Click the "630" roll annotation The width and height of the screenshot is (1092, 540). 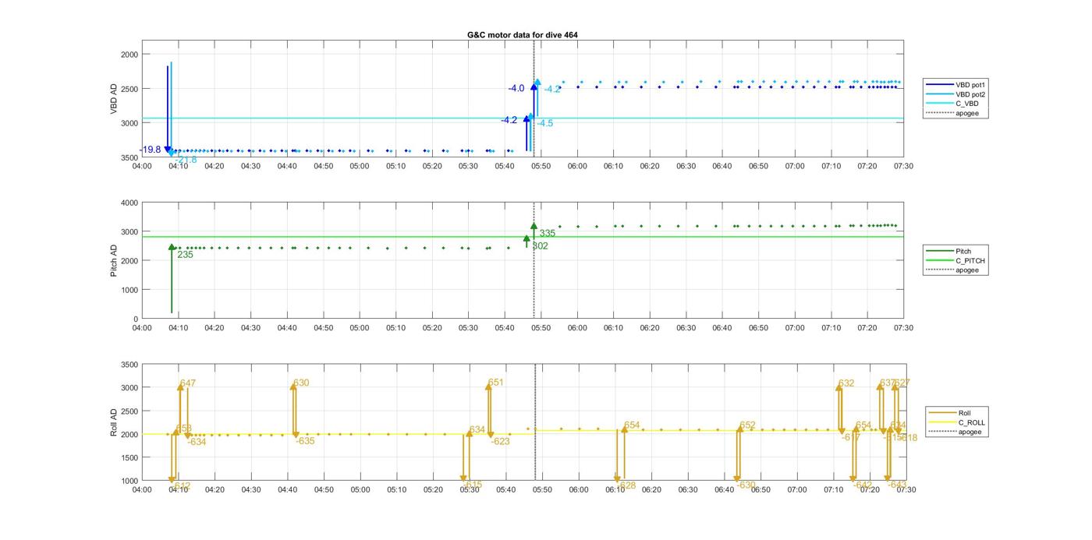pos(301,383)
